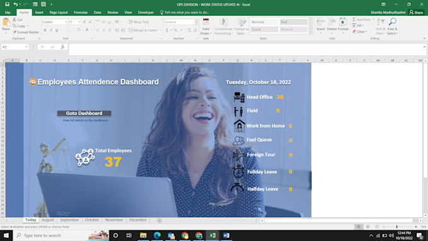Open the Developer ribbon tab
The height and width of the screenshot is (241, 428).
146,13
